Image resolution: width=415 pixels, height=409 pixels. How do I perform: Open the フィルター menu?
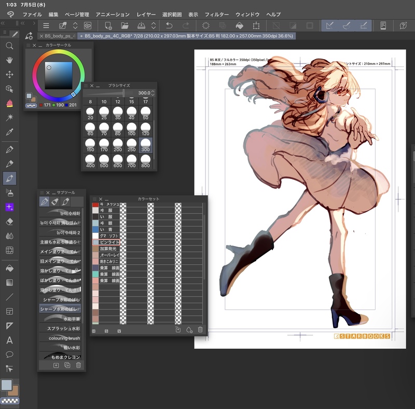(x=216, y=15)
